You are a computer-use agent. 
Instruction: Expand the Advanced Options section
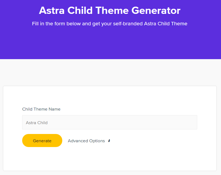[x=86, y=141]
